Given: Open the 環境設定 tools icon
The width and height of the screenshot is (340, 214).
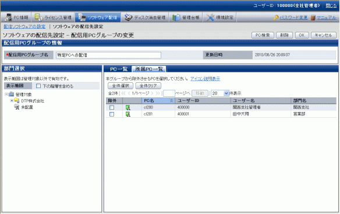Looking at the screenshot, I should 210,17.
